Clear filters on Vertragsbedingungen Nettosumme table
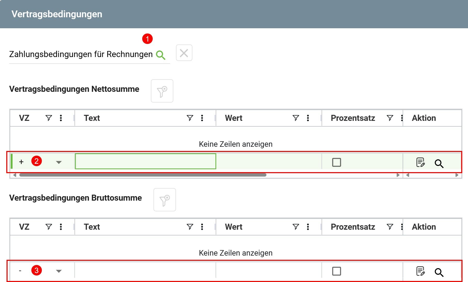The height and width of the screenshot is (282, 468). coord(162,91)
